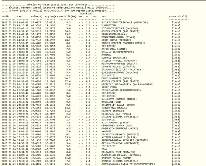Select the text 'BUYUKTUYSUZ-TOPRAKKALE (OSMANIYE)'
Viewport: 206px width, 166px height.
pos(125,22)
